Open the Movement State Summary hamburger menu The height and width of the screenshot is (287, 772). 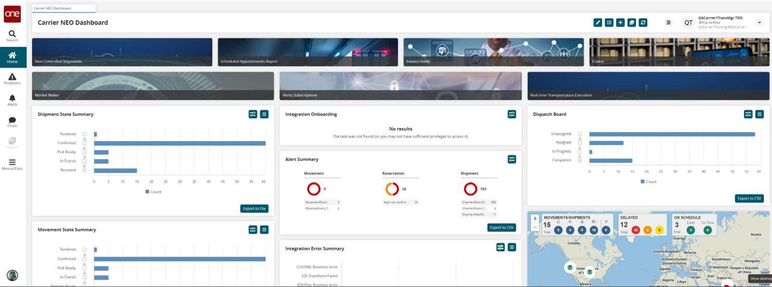click(x=264, y=229)
